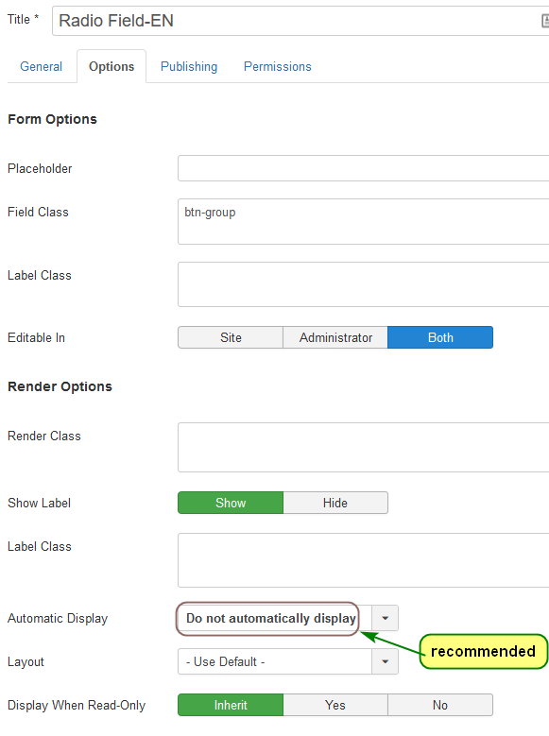This screenshot has height=736, width=549.
Task: Click into the Placeholder input field
Action: (364, 168)
